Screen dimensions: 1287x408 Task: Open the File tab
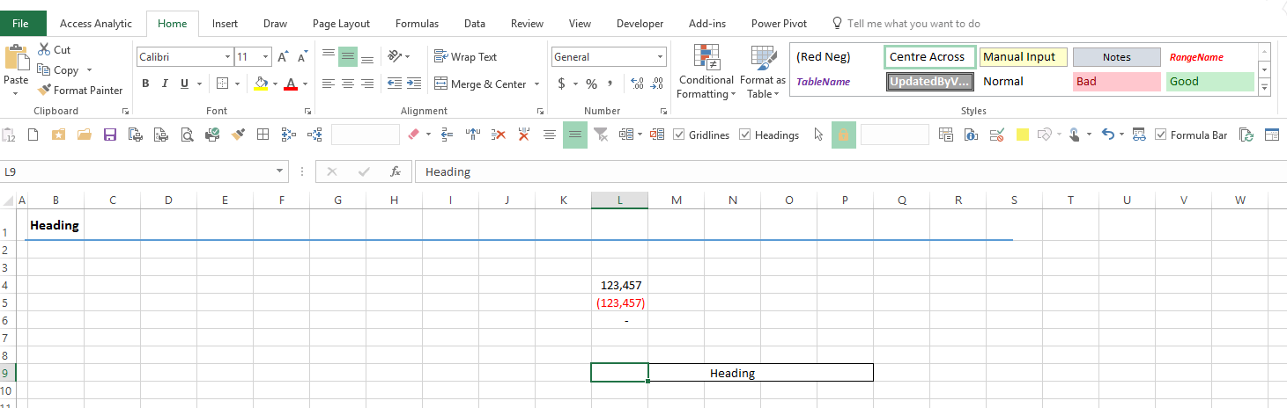point(19,24)
